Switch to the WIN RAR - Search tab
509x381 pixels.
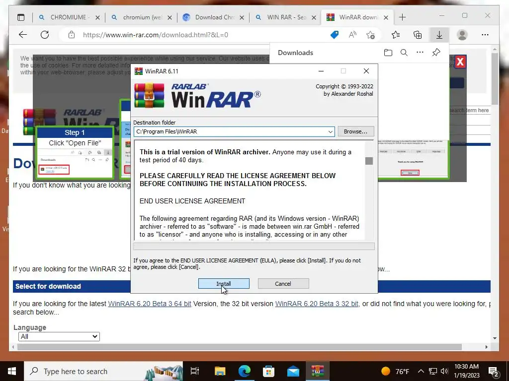[286, 17]
